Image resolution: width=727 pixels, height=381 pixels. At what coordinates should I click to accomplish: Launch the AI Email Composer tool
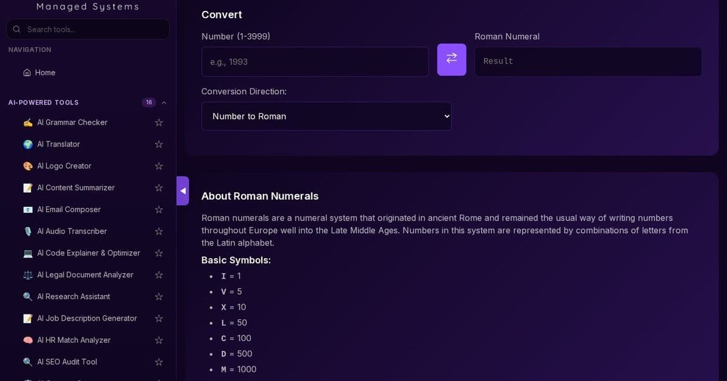[x=68, y=209]
